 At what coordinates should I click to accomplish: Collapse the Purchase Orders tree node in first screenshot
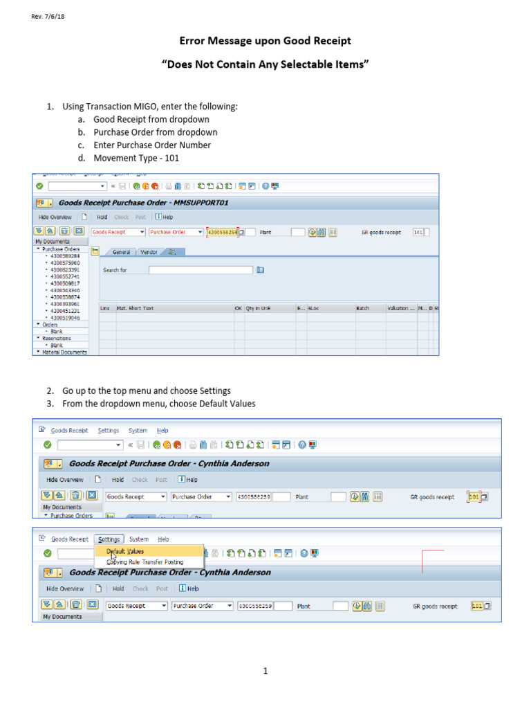click(x=38, y=249)
